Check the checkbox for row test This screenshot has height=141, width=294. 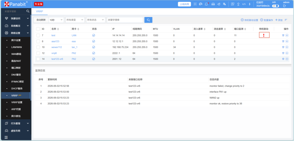pos(38,35)
